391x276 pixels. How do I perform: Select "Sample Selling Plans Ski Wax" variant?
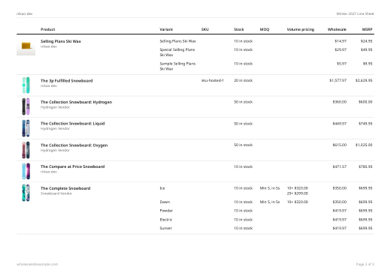coord(177,66)
